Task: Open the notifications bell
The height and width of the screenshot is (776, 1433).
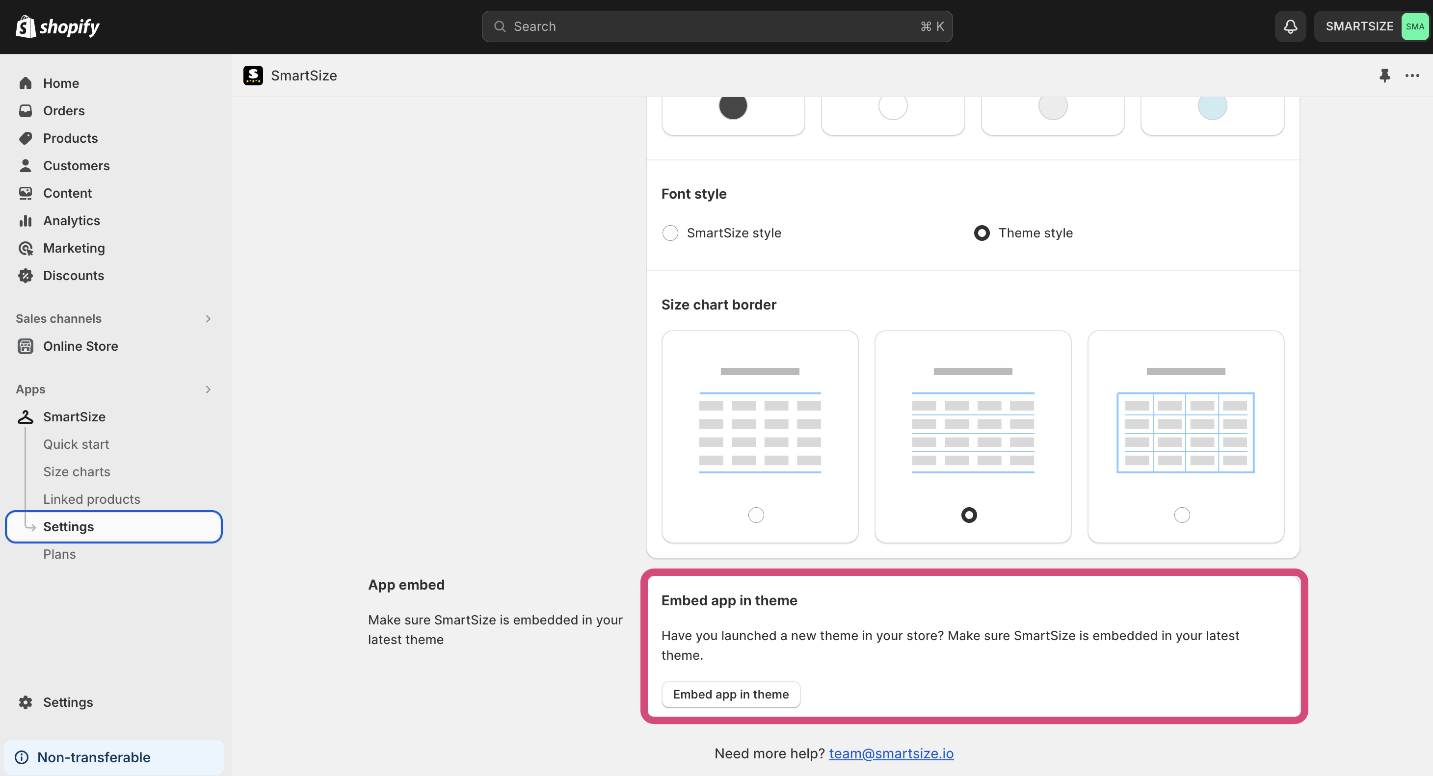Action: (1290, 26)
